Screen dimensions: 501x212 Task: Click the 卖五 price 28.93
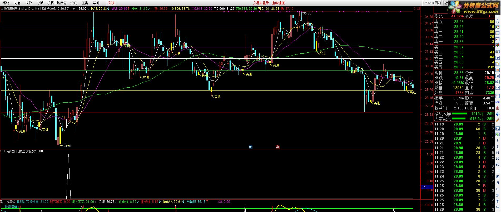[459, 22]
